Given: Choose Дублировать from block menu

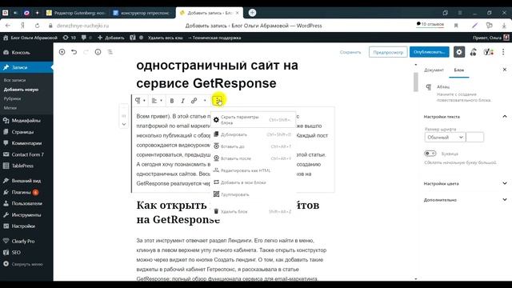Looking at the screenshot, I should [x=253, y=134].
